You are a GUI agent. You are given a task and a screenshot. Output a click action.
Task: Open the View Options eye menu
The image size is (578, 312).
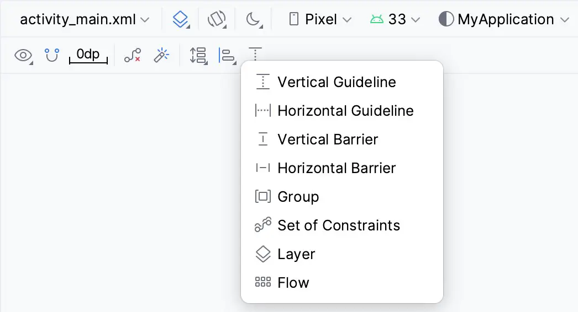(x=24, y=56)
